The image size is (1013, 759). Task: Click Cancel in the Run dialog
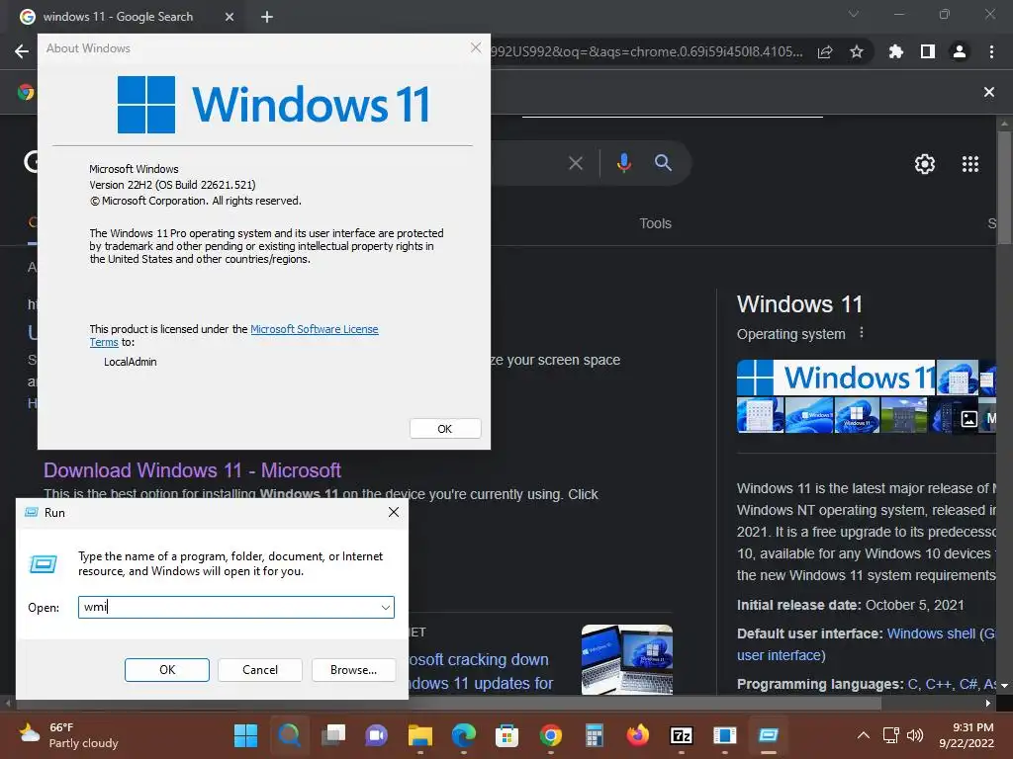click(260, 670)
